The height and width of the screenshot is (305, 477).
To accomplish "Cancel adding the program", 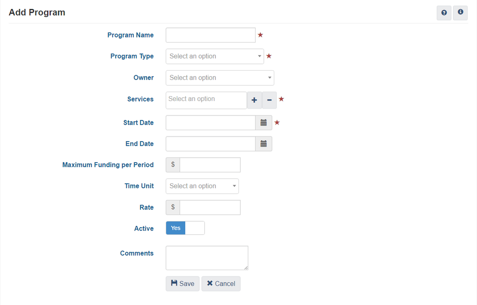I will [x=221, y=284].
